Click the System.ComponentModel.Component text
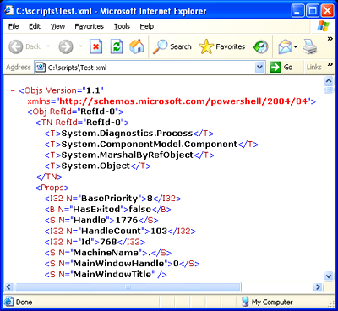Image resolution: width=338 pixels, height=311 pixels. [x=150, y=145]
